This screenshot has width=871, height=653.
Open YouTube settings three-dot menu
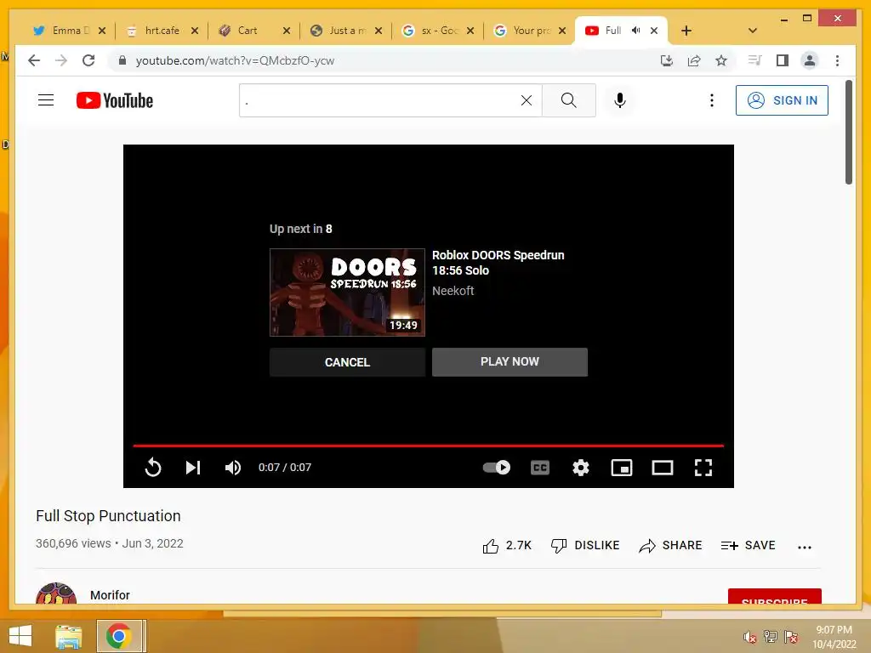point(712,100)
